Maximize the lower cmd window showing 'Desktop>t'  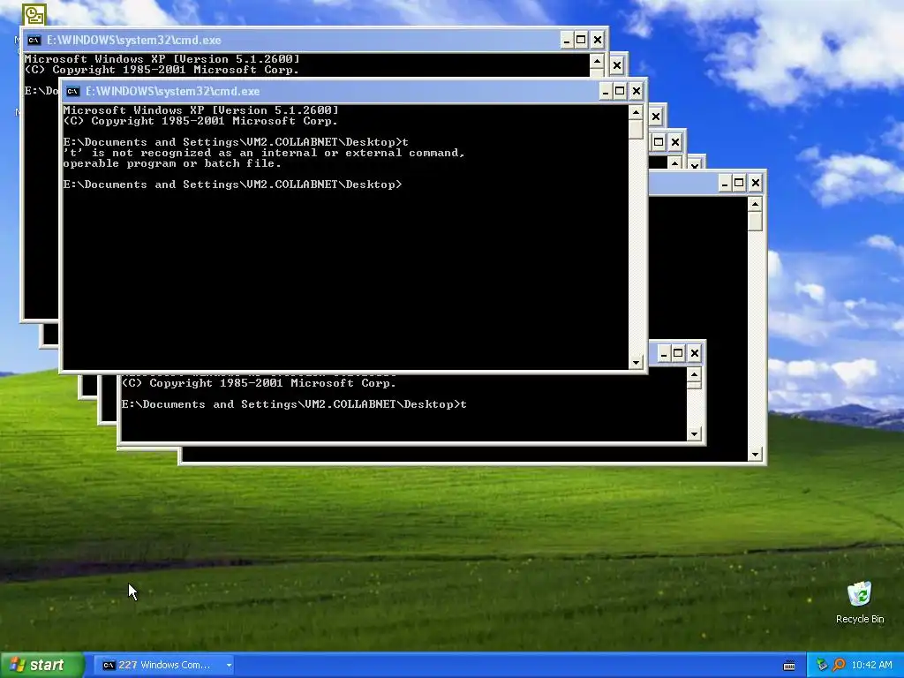tap(678, 353)
